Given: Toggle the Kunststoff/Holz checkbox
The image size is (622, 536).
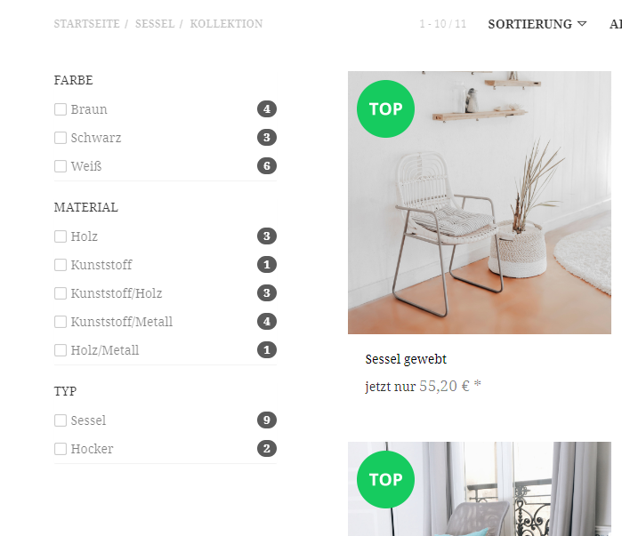Looking at the screenshot, I should [x=61, y=293].
